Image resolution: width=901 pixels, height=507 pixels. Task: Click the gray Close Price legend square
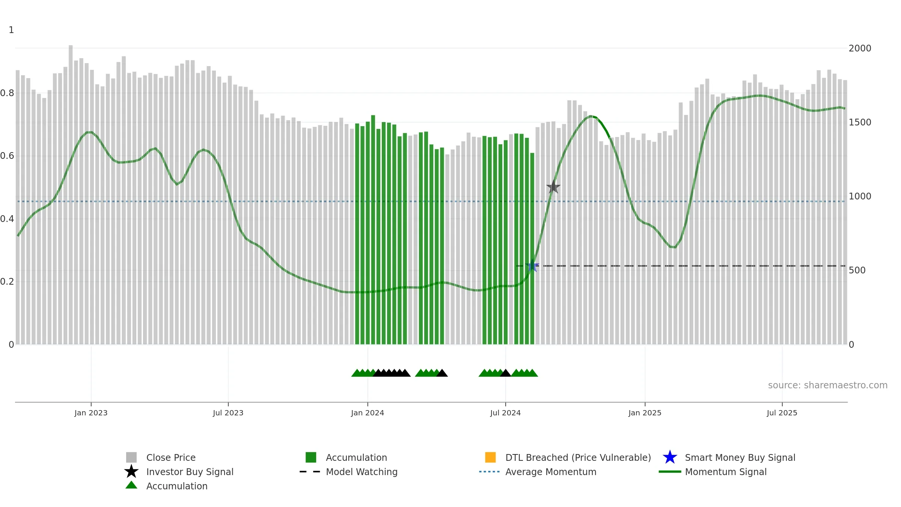pos(131,457)
